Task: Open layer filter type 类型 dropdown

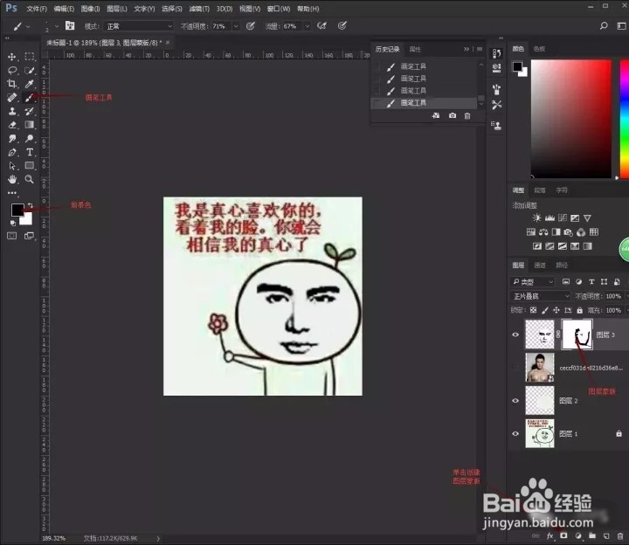Action: point(533,282)
